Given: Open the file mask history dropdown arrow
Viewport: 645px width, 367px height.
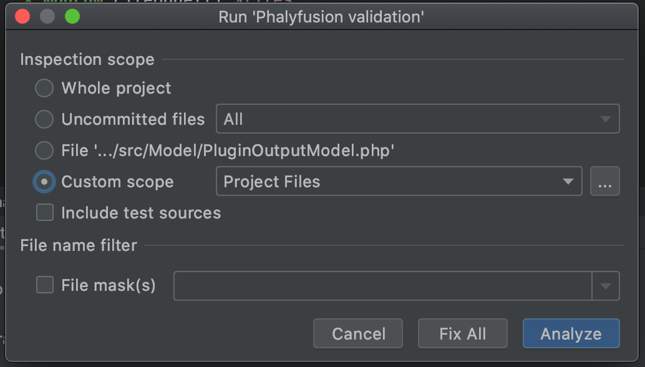Looking at the screenshot, I should (x=605, y=286).
